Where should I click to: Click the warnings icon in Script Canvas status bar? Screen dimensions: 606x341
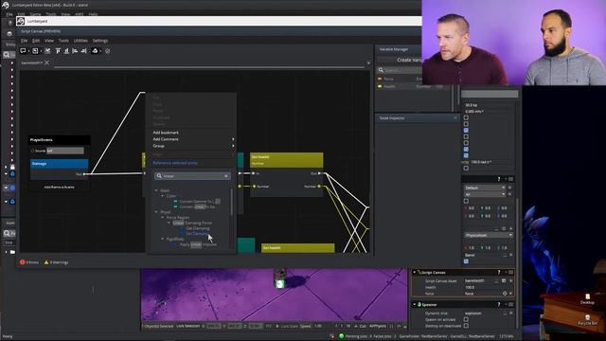(x=46, y=262)
